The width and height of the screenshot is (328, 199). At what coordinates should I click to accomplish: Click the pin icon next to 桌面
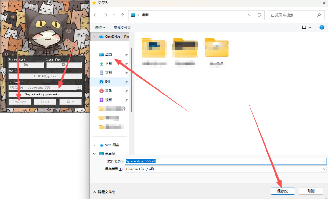pyautogui.click(x=126, y=55)
